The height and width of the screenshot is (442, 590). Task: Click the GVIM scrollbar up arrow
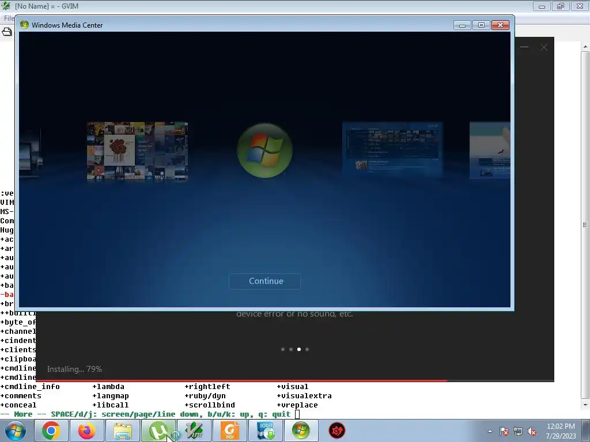(585, 47)
